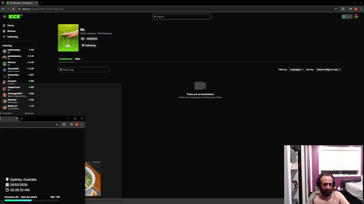Click Show More under the Following list
The height and width of the screenshot is (204, 364).
coord(7,113)
